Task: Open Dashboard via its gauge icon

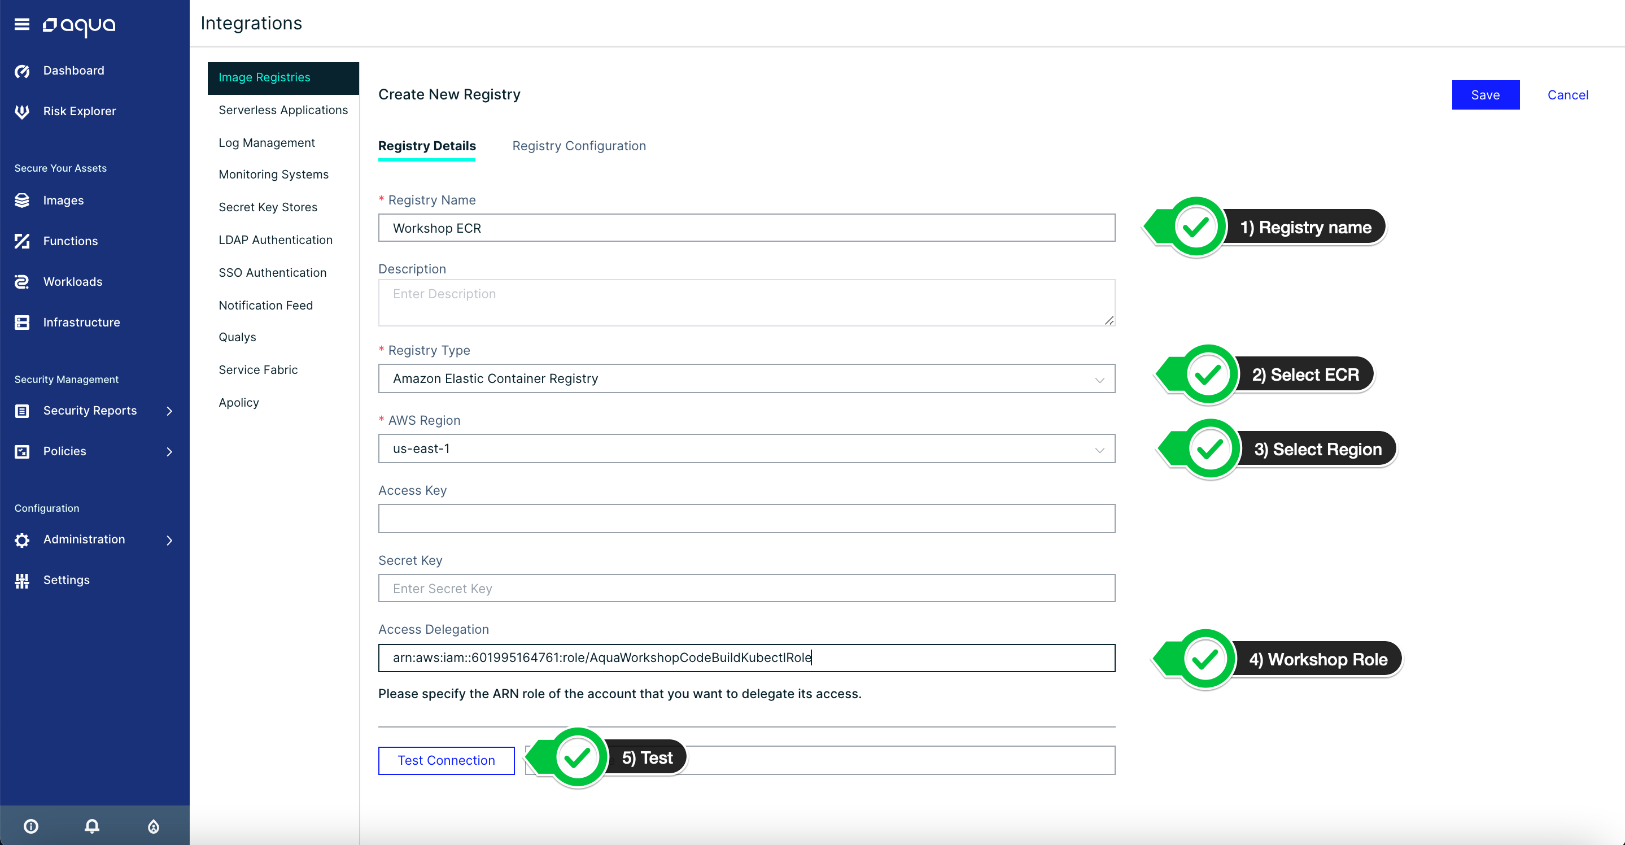Action: pyautogui.click(x=22, y=71)
